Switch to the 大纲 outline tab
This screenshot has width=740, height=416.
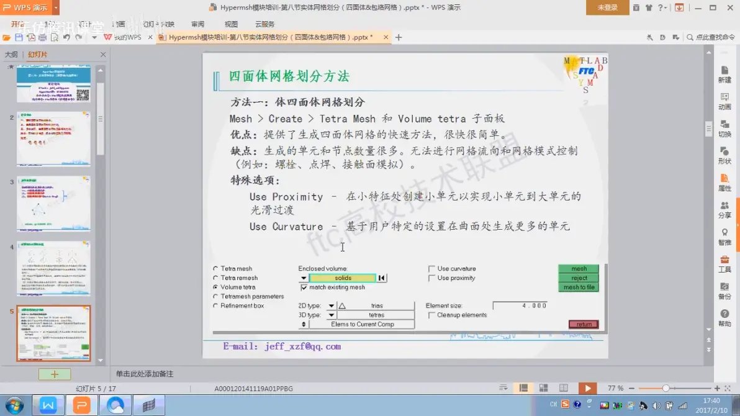tap(11, 55)
